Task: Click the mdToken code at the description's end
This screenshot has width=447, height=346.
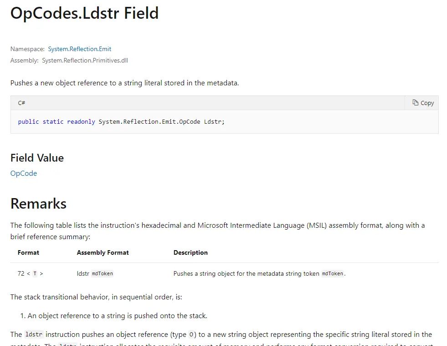Action: (333, 274)
